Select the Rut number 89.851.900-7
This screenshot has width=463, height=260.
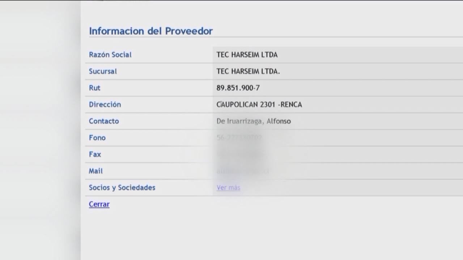point(238,88)
